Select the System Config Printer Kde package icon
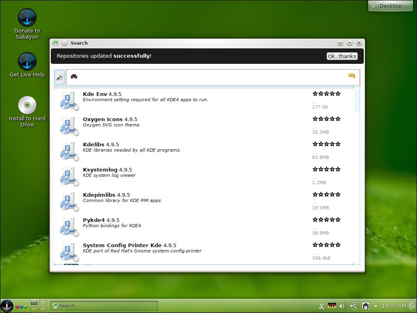 click(x=69, y=252)
